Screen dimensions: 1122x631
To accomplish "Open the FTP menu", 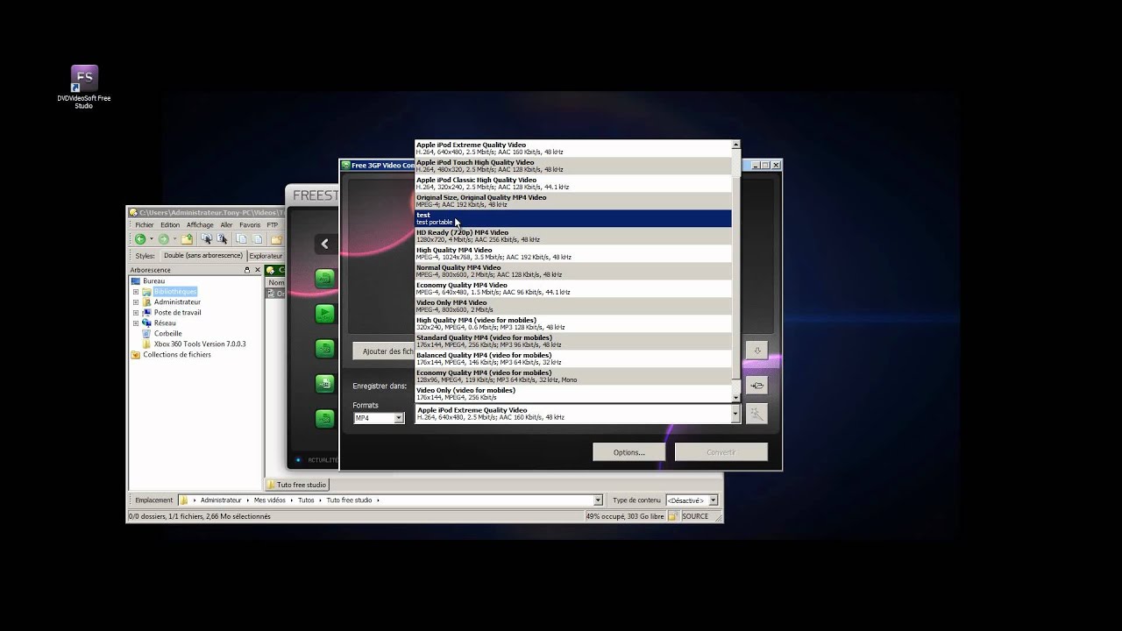I will tap(273, 225).
